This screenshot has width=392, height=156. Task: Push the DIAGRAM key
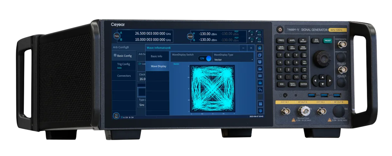pyautogui.click(x=292, y=48)
